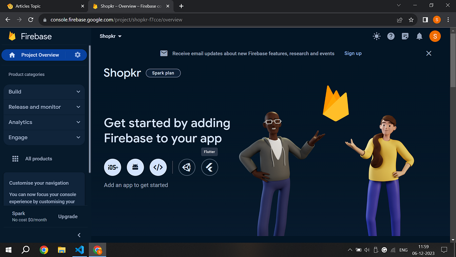456x257 pixels.
Task: View All products in the sidebar
Action: tap(38, 158)
